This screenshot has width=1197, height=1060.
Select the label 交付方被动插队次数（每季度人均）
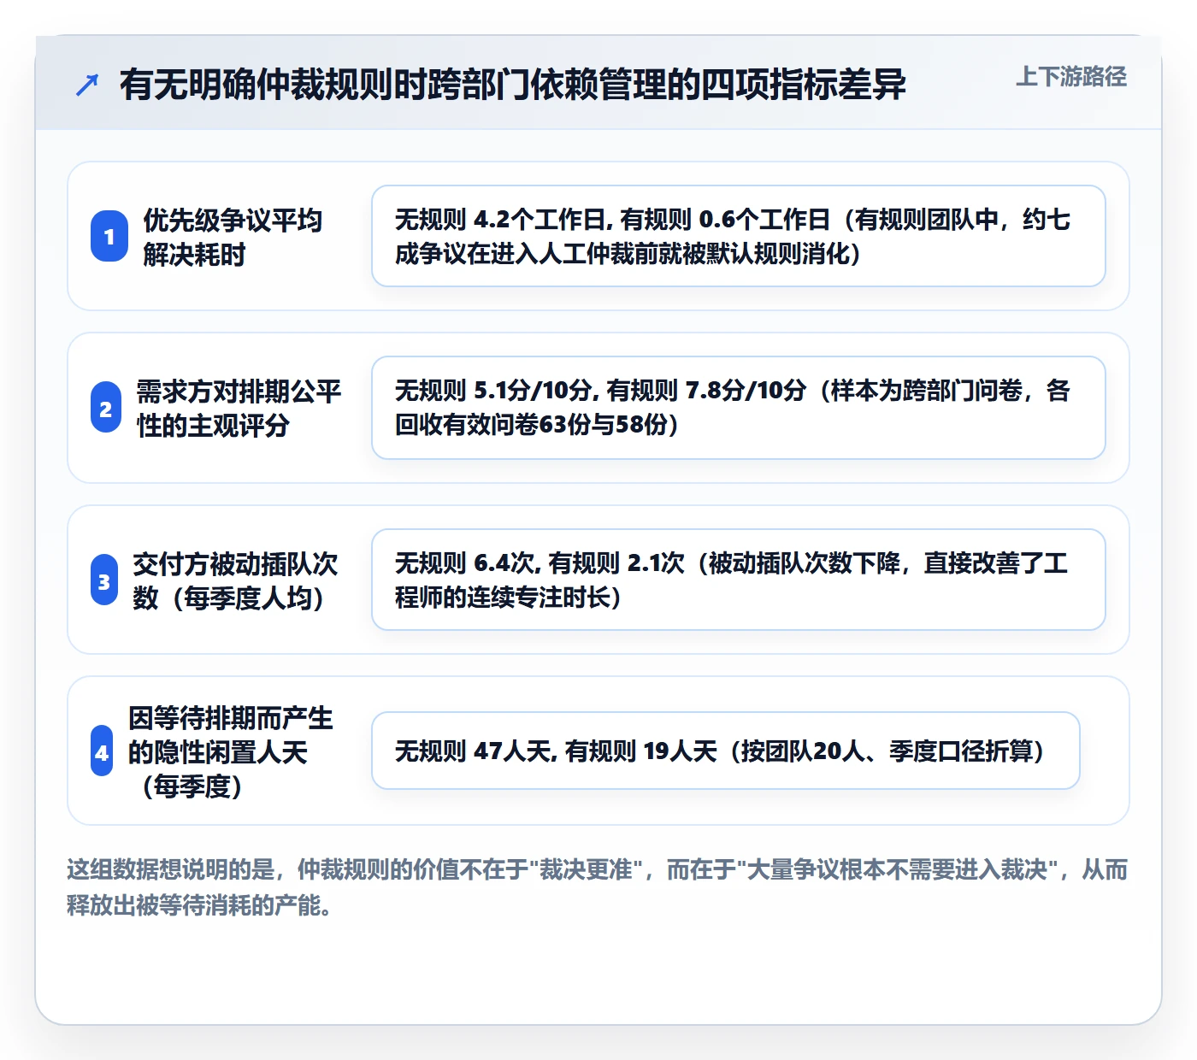[x=236, y=580]
